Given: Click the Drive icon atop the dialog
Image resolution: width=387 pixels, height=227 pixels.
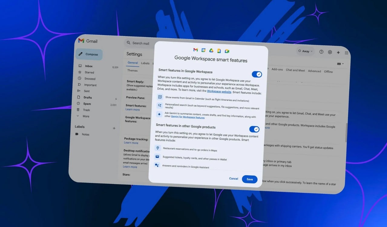Looking at the screenshot, I should [x=211, y=50].
